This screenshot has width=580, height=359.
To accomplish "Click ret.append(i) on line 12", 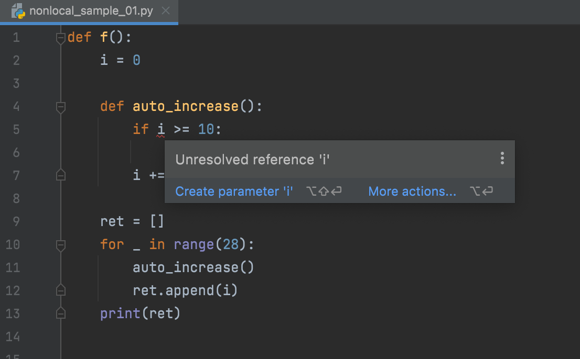I will point(185,290).
